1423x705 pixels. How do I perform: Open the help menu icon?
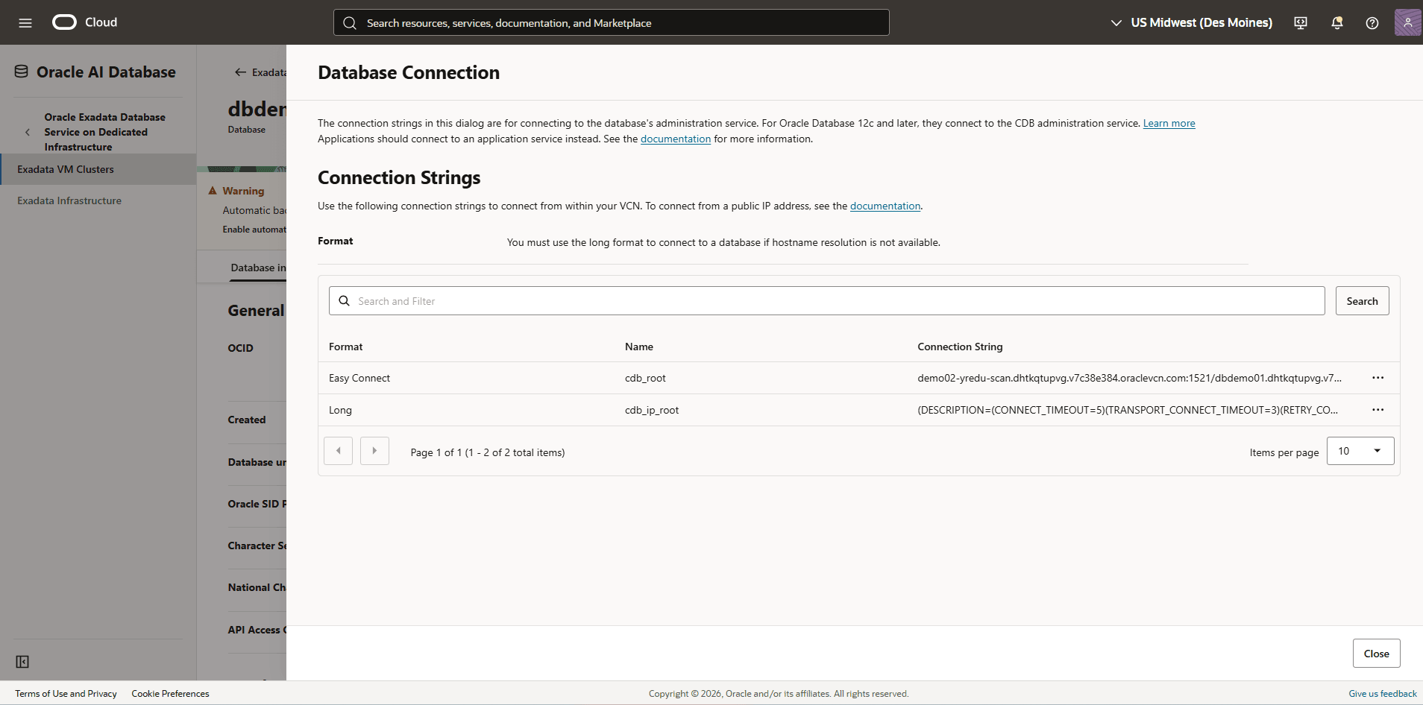pyautogui.click(x=1372, y=22)
